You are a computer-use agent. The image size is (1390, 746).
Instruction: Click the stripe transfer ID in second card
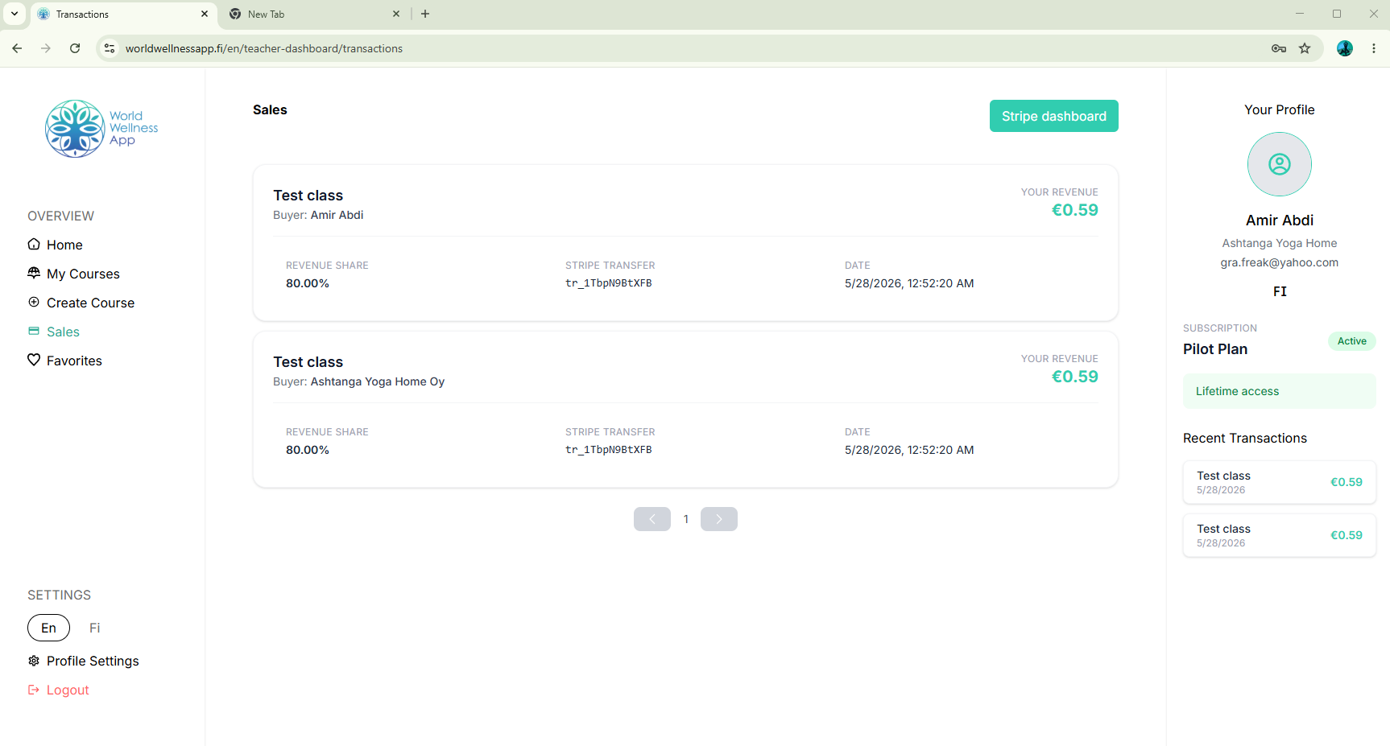(x=609, y=450)
